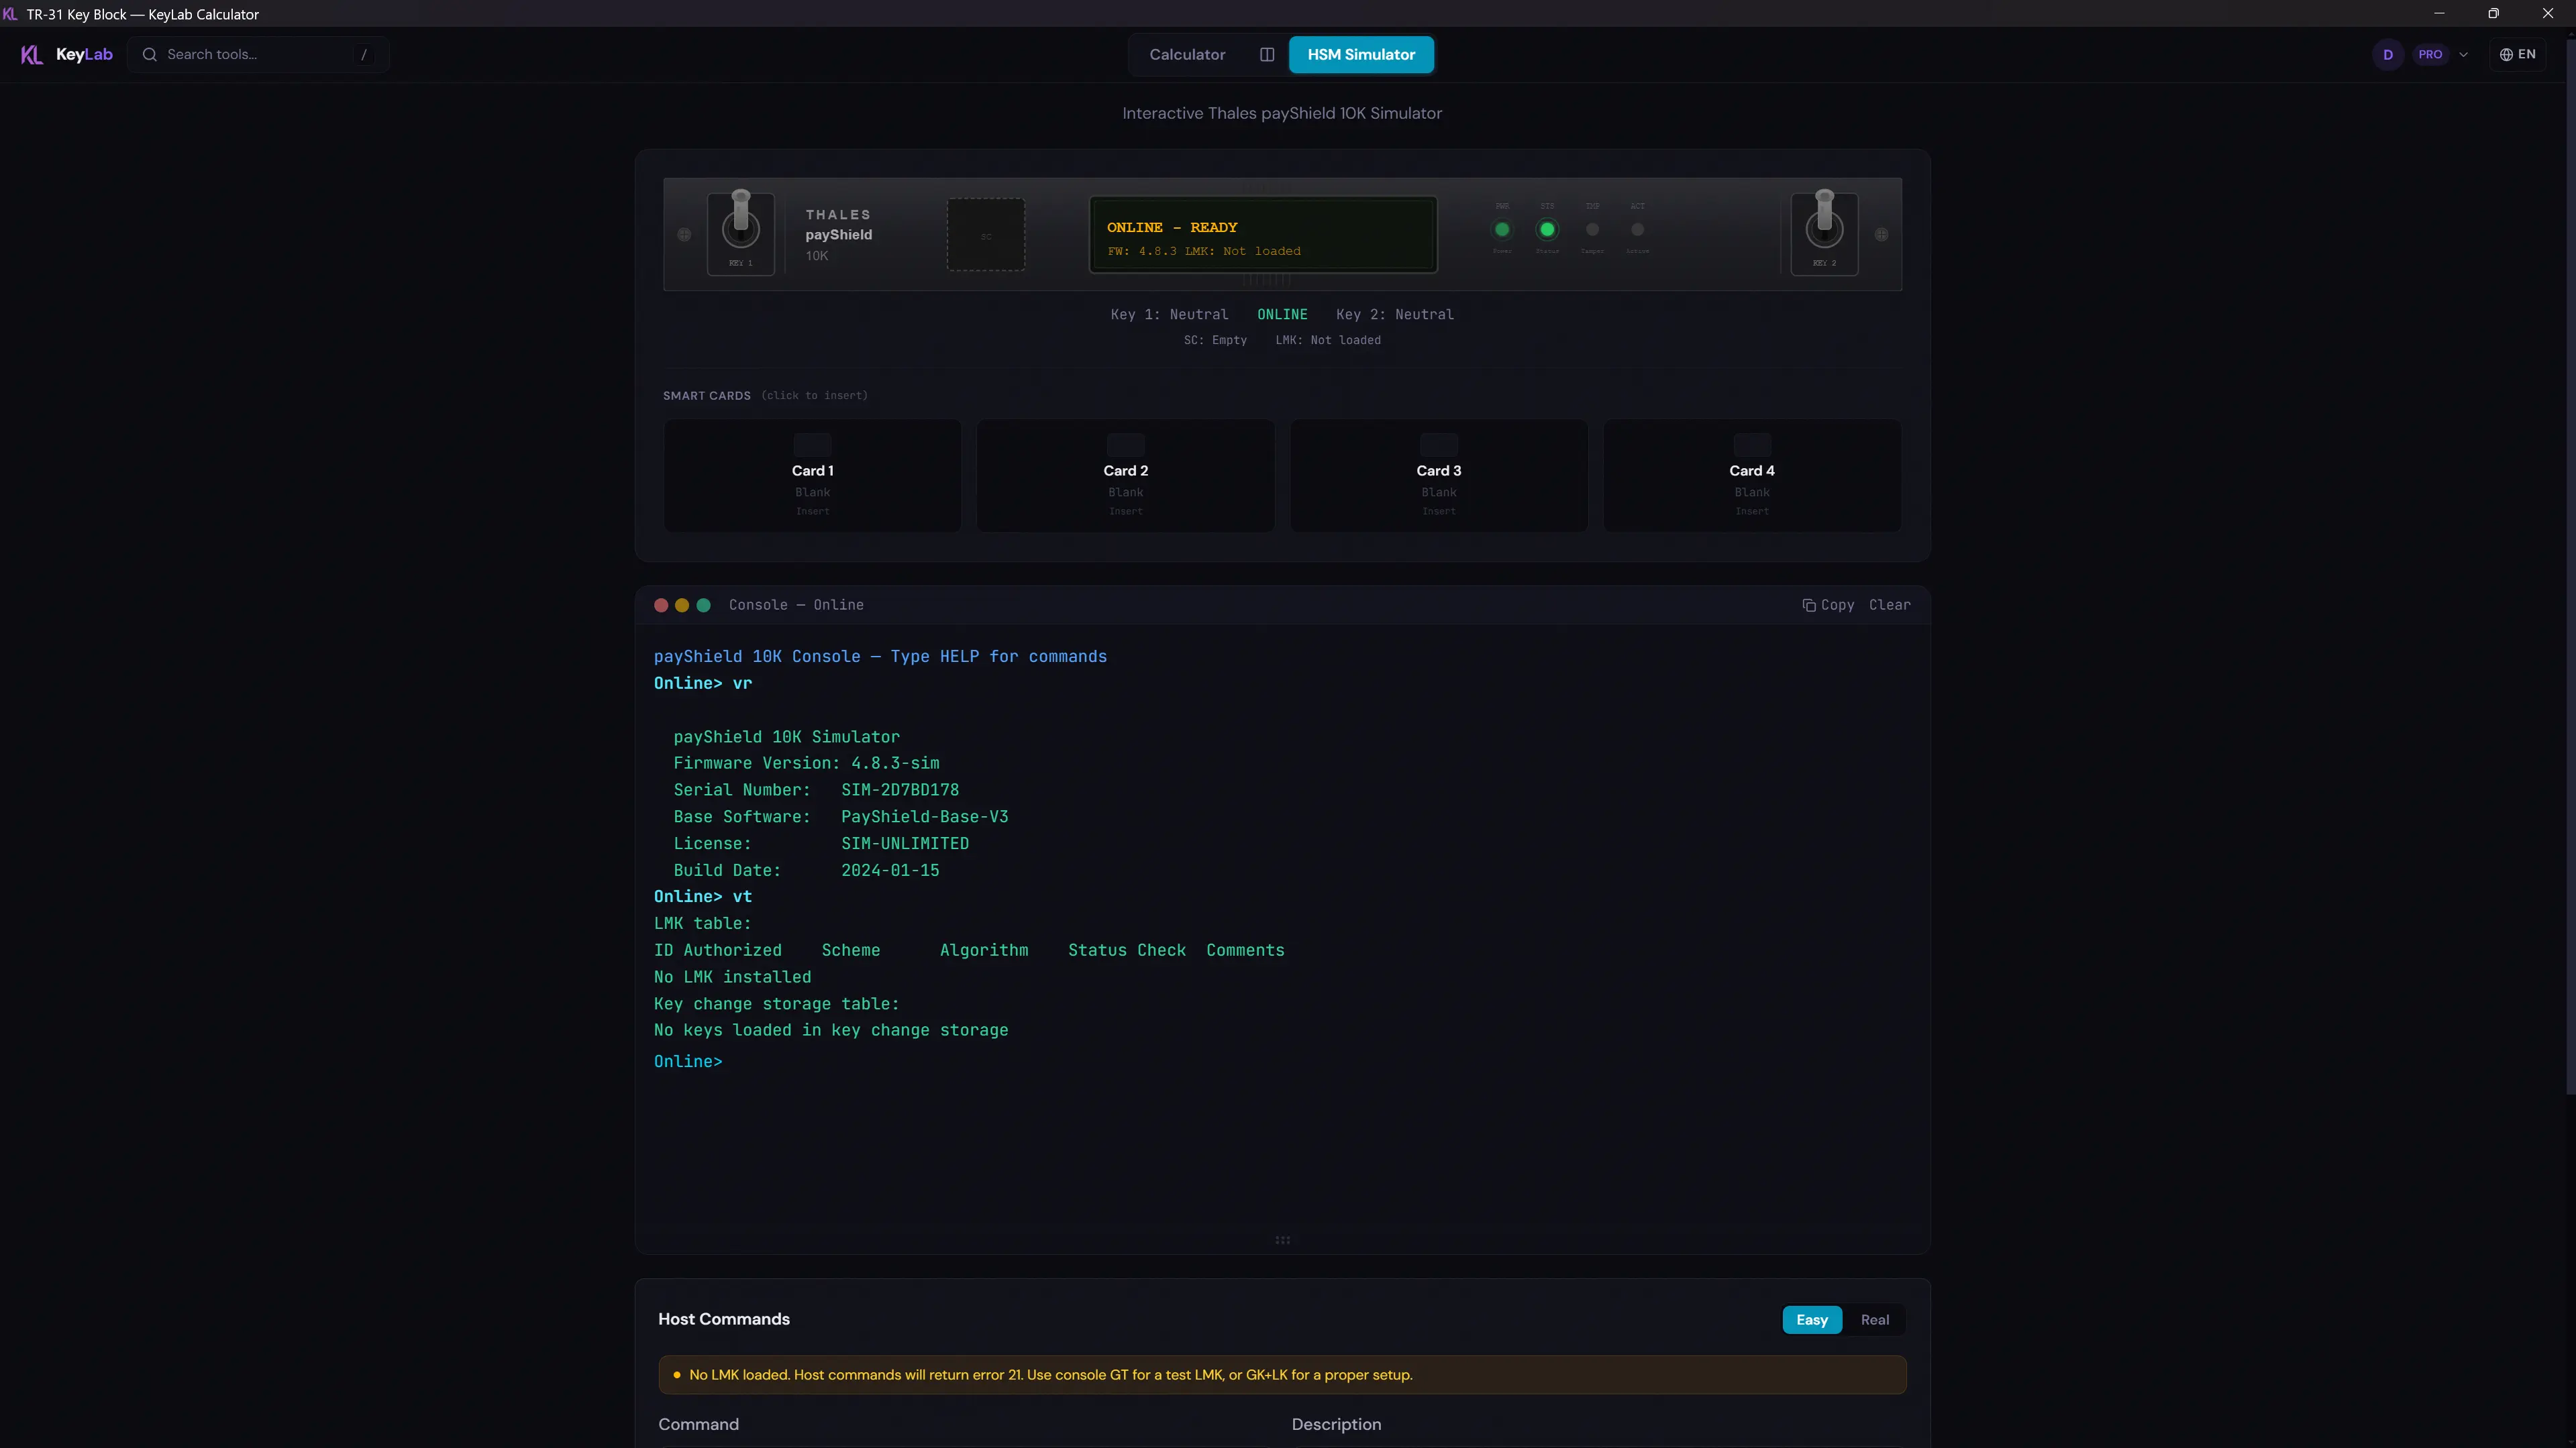Click the window minimize button
The width and height of the screenshot is (2576, 1448).
[2439, 13]
